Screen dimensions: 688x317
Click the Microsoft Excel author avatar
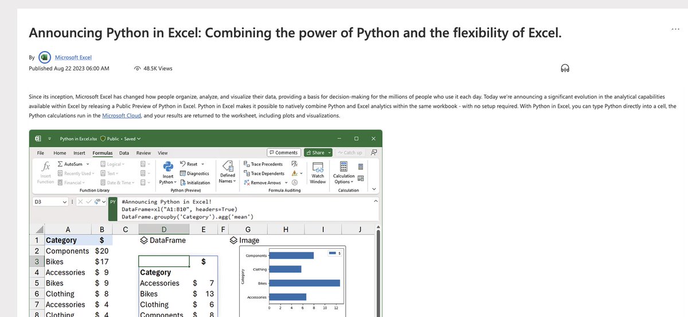(45, 58)
